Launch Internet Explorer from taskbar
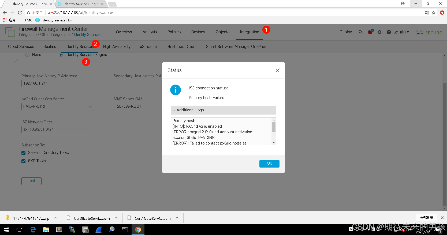The image size is (447, 235). (x=33, y=230)
